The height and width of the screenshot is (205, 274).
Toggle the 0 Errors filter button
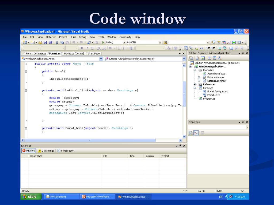click(29, 151)
